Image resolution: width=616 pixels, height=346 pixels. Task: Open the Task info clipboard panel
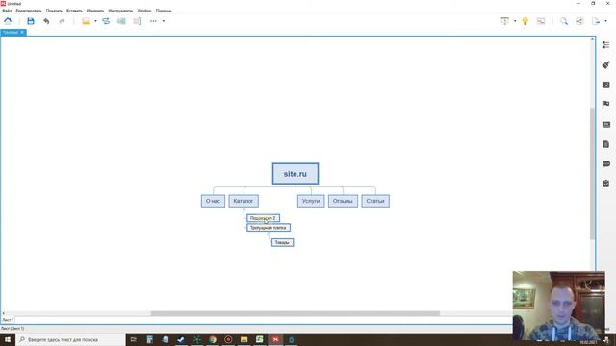pyautogui.click(x=606, y=184)
